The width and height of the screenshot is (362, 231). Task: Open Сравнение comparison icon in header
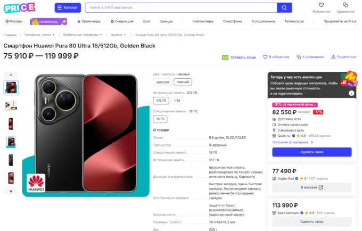[x=345, y=5]
